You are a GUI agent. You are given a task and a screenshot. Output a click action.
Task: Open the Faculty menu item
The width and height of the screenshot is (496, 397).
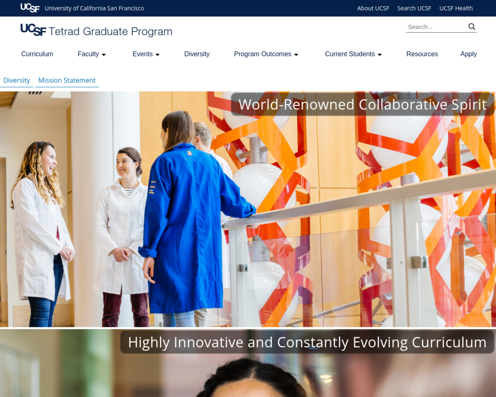pos(88,54)
